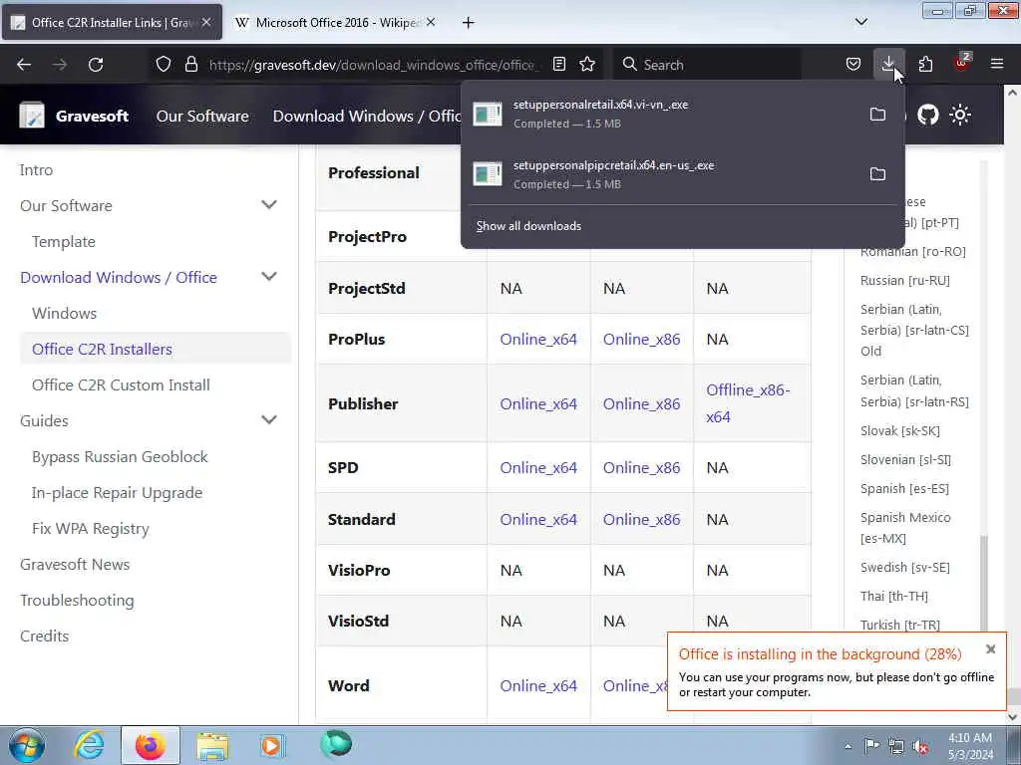Close the Wikipedia tab
This screenshot has width=1021, height=765.
(x=431, y=23)
